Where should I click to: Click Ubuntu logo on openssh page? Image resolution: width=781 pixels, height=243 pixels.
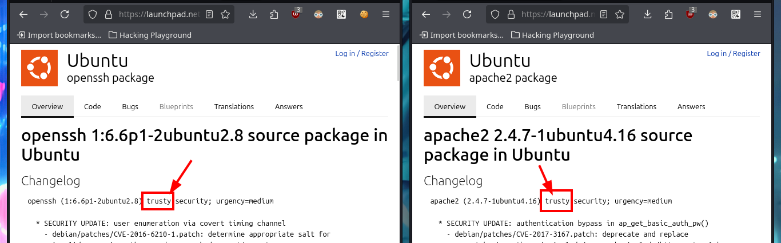tap(39, 67)
